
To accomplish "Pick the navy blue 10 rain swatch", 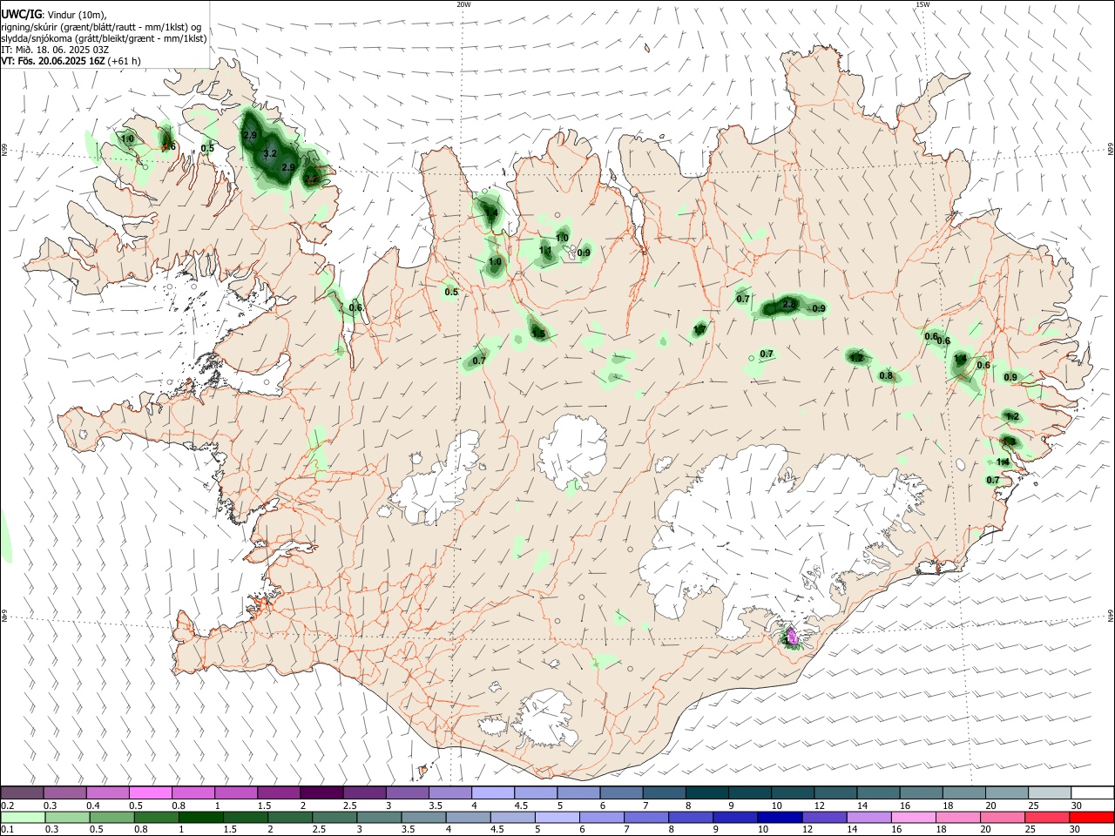I will (x=778, y=816).
